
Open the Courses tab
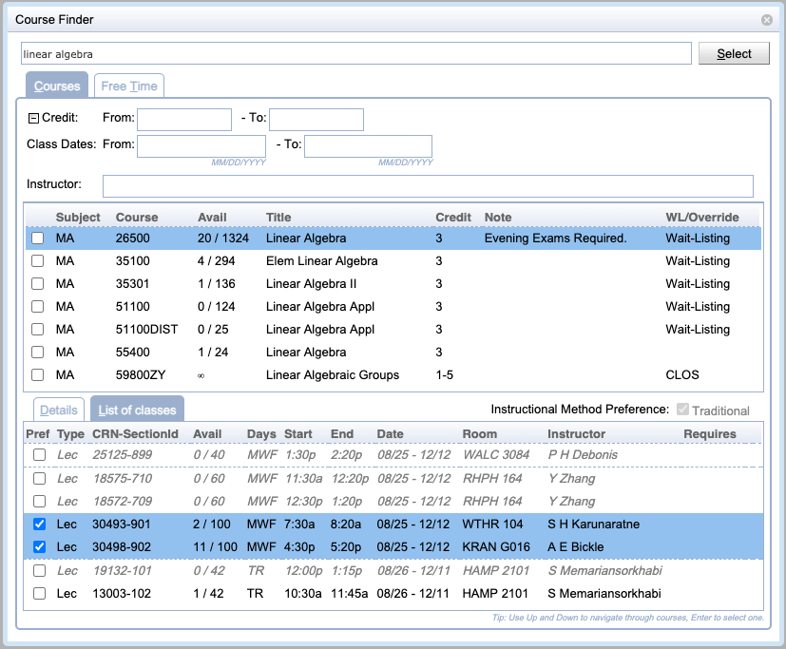click(x=57, y=86)
